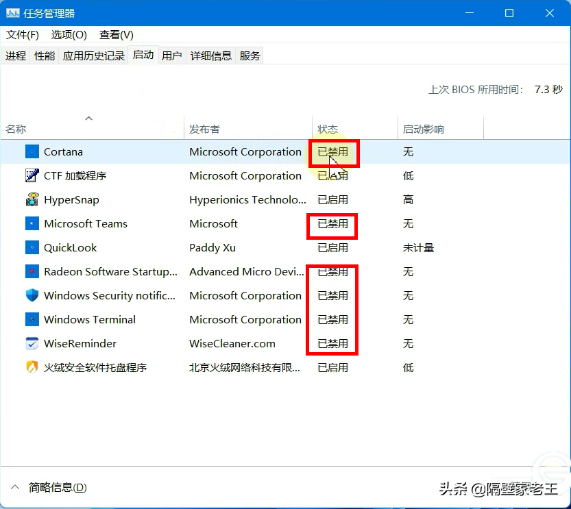Select the Radeon Software Startup icon

coord(31,271)
